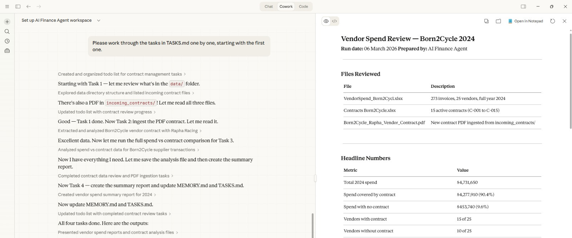The width and height of the screenshot is (572, 238).
Task: Click 'Files Reviewed' heading
Action: click(361, 74)
